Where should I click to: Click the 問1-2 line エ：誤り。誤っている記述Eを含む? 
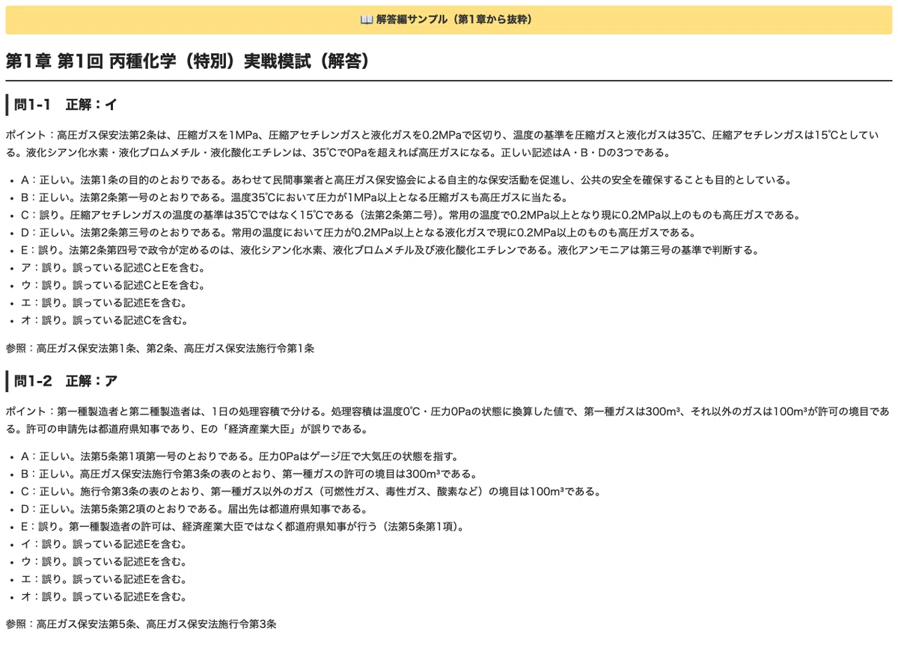(104, 580)
